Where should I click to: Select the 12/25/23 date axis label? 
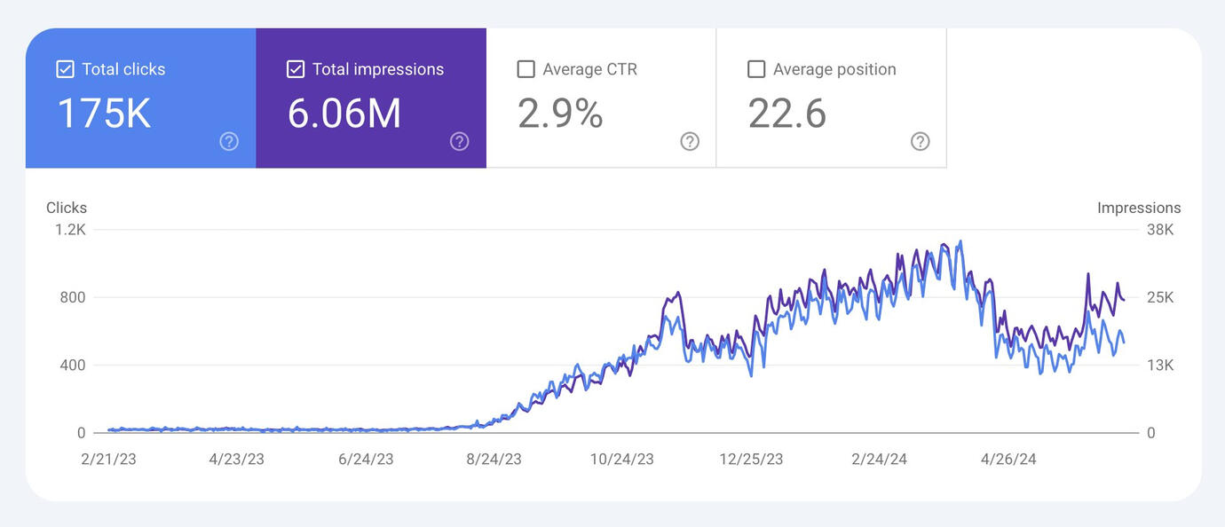point(751,459)
